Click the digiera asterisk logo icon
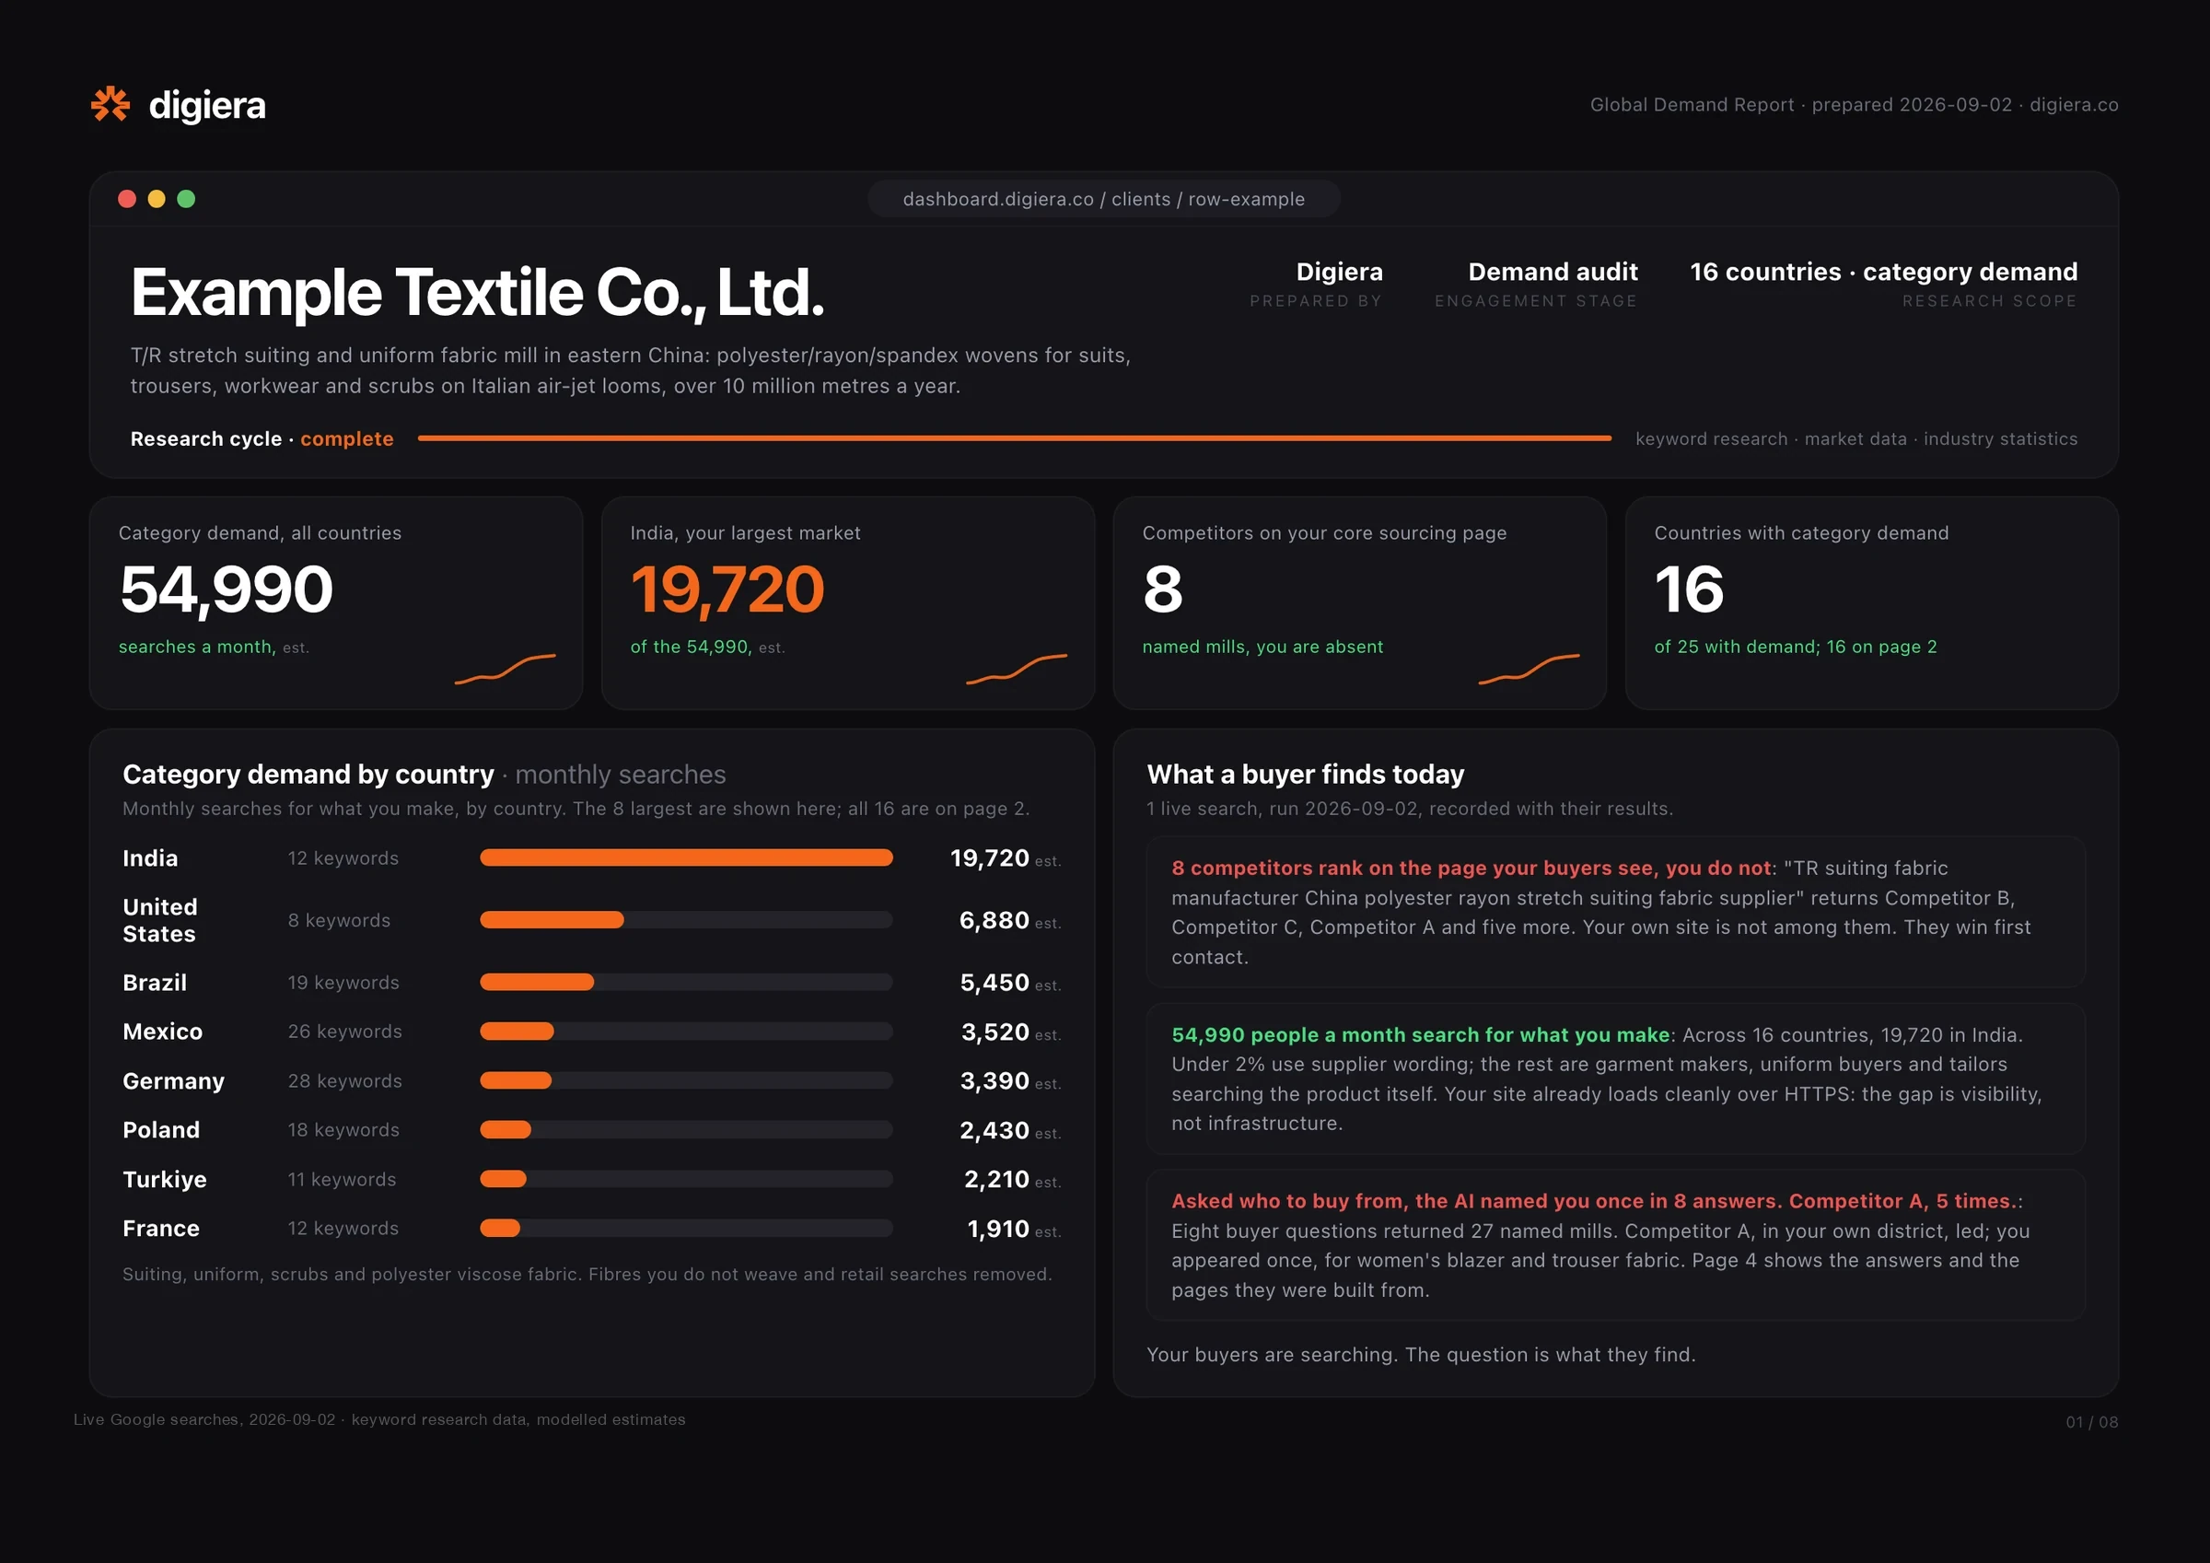The image size is (2210, 1563). pos(110,104)
